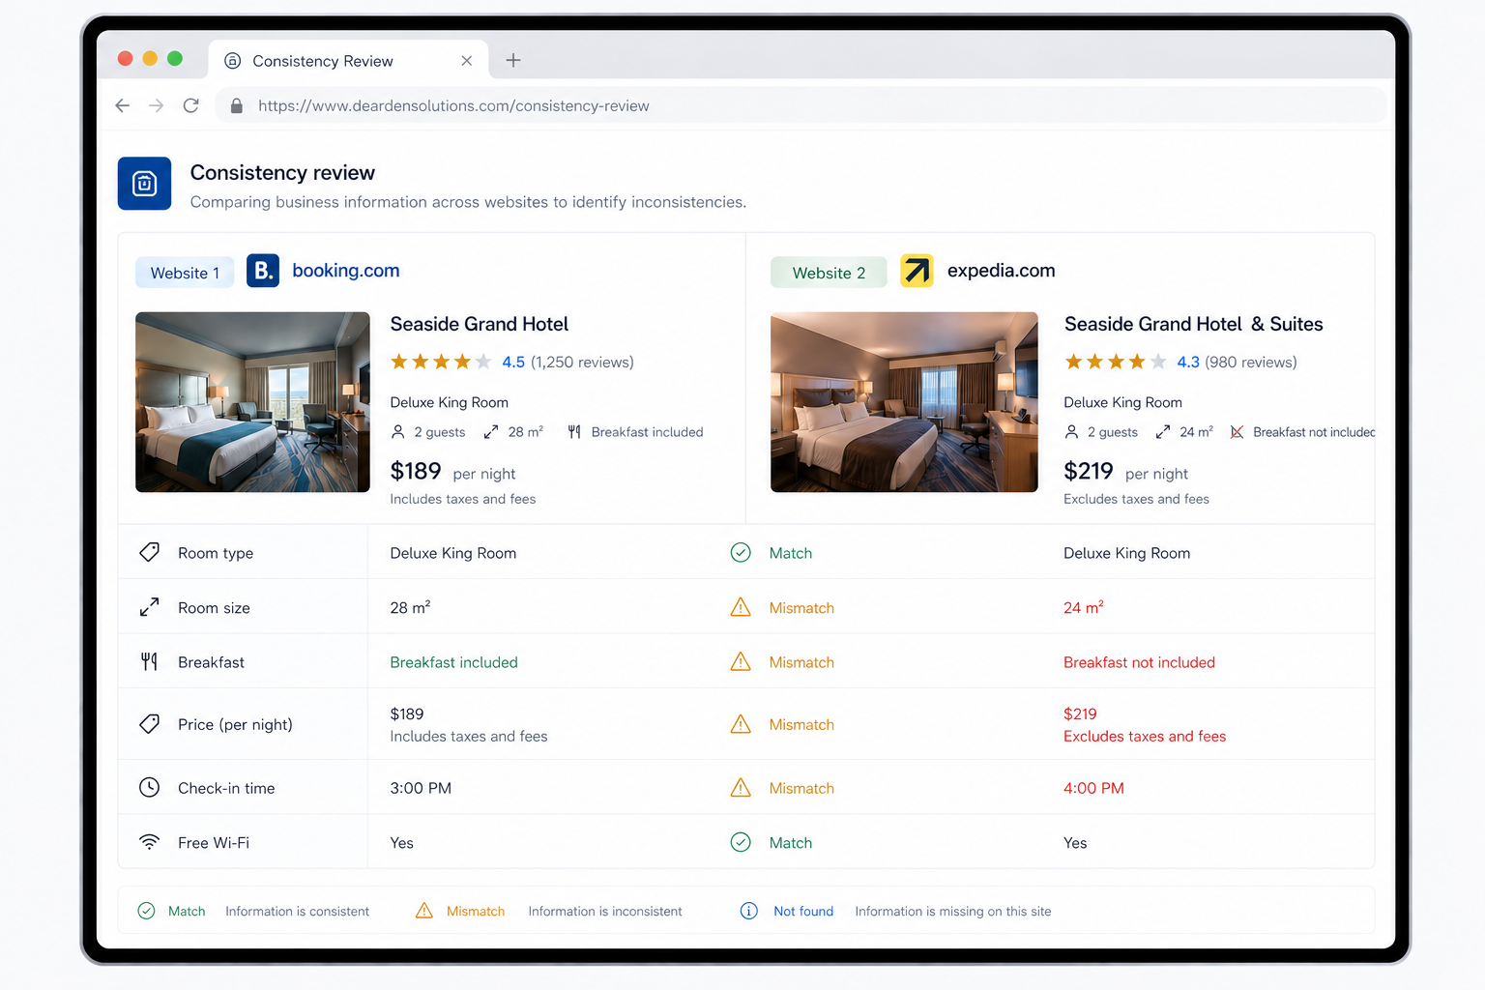Click the cutlery icon in Breakfast row
The image size is (1485, 990).
pyautogui.click(x=149, y=661)
